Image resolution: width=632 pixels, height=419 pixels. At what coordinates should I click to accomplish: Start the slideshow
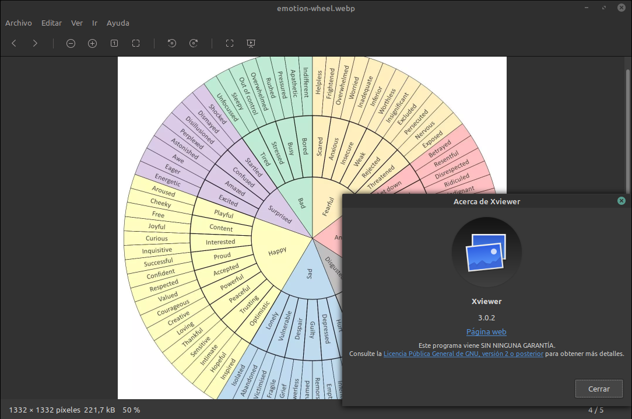coord(251,43)
